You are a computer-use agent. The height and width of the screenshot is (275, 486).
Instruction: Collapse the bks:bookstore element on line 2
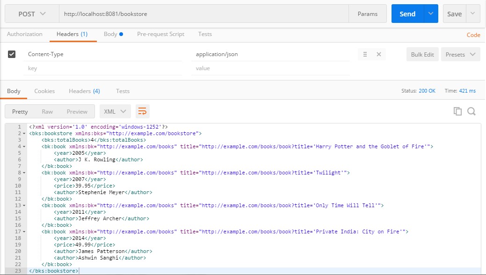pos(24,134)
